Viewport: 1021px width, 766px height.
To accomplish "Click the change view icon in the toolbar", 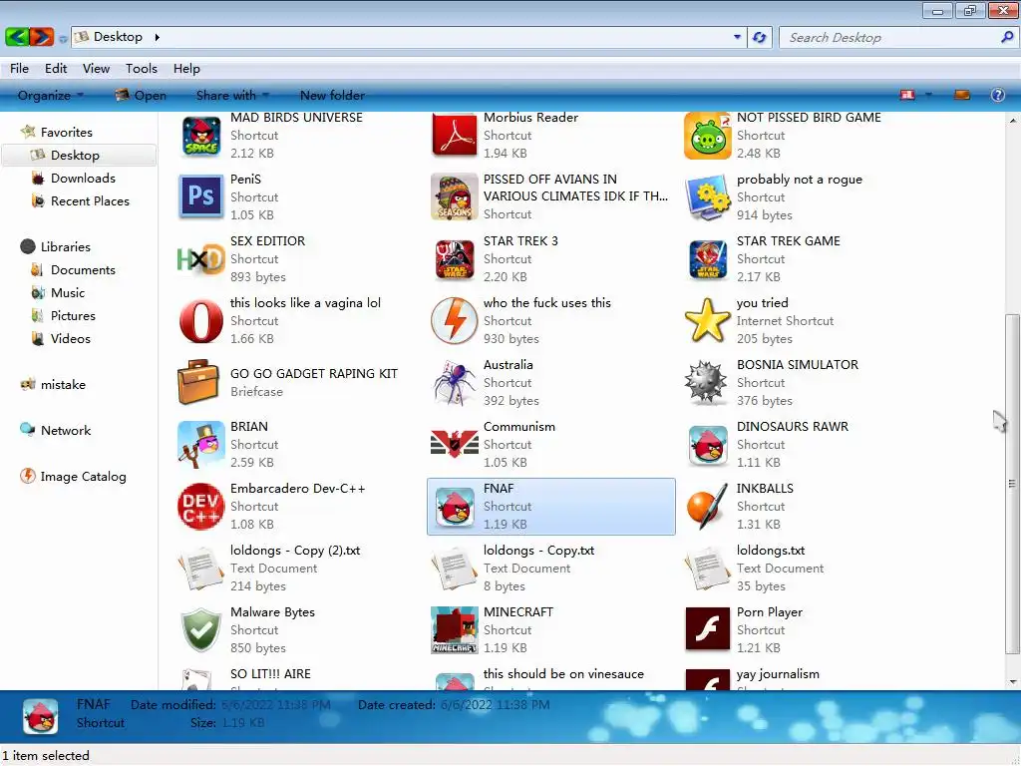I will (x=907, y=95).
